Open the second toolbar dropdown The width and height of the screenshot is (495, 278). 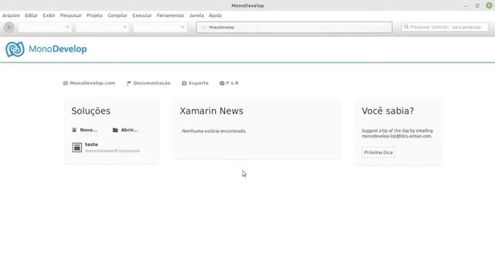pos(102,28)
